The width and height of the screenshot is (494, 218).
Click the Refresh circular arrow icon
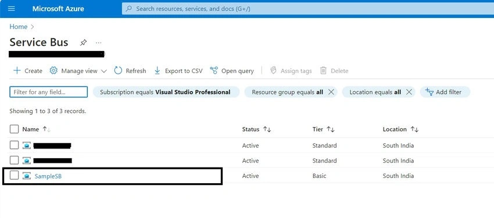click(118, 71)
